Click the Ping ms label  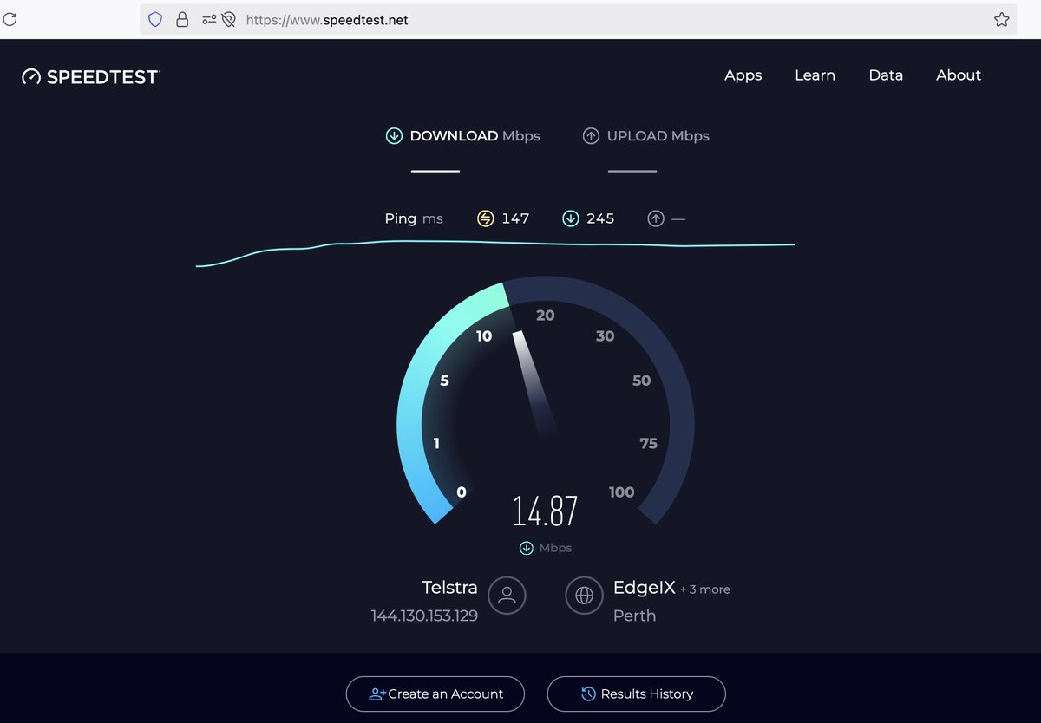(414, 218)
